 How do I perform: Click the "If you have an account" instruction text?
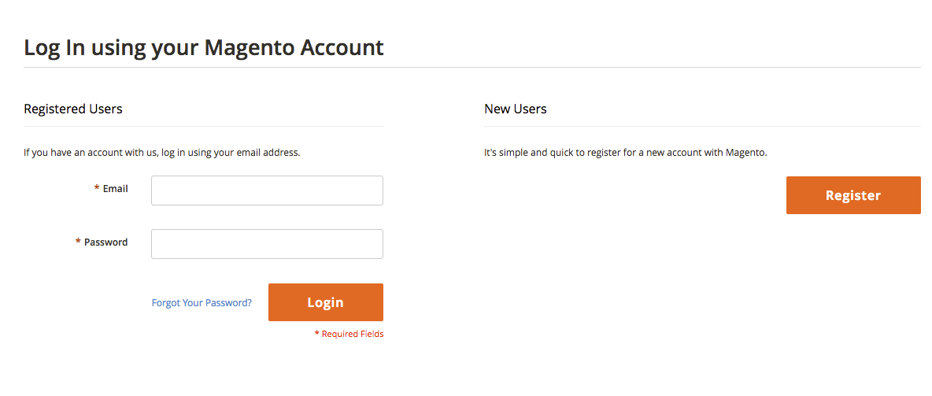(161, 153)
